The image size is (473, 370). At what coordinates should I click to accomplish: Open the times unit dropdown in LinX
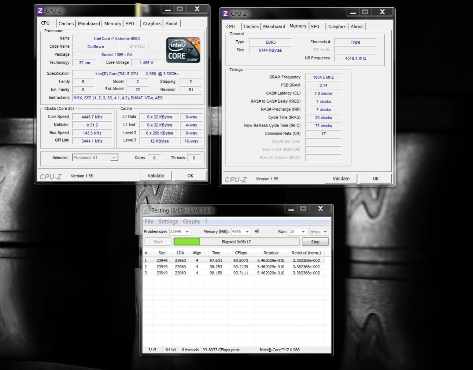tap(319, 232)
